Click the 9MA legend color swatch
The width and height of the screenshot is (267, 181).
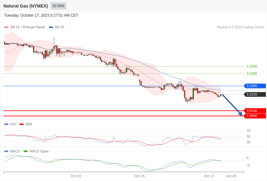21,124
